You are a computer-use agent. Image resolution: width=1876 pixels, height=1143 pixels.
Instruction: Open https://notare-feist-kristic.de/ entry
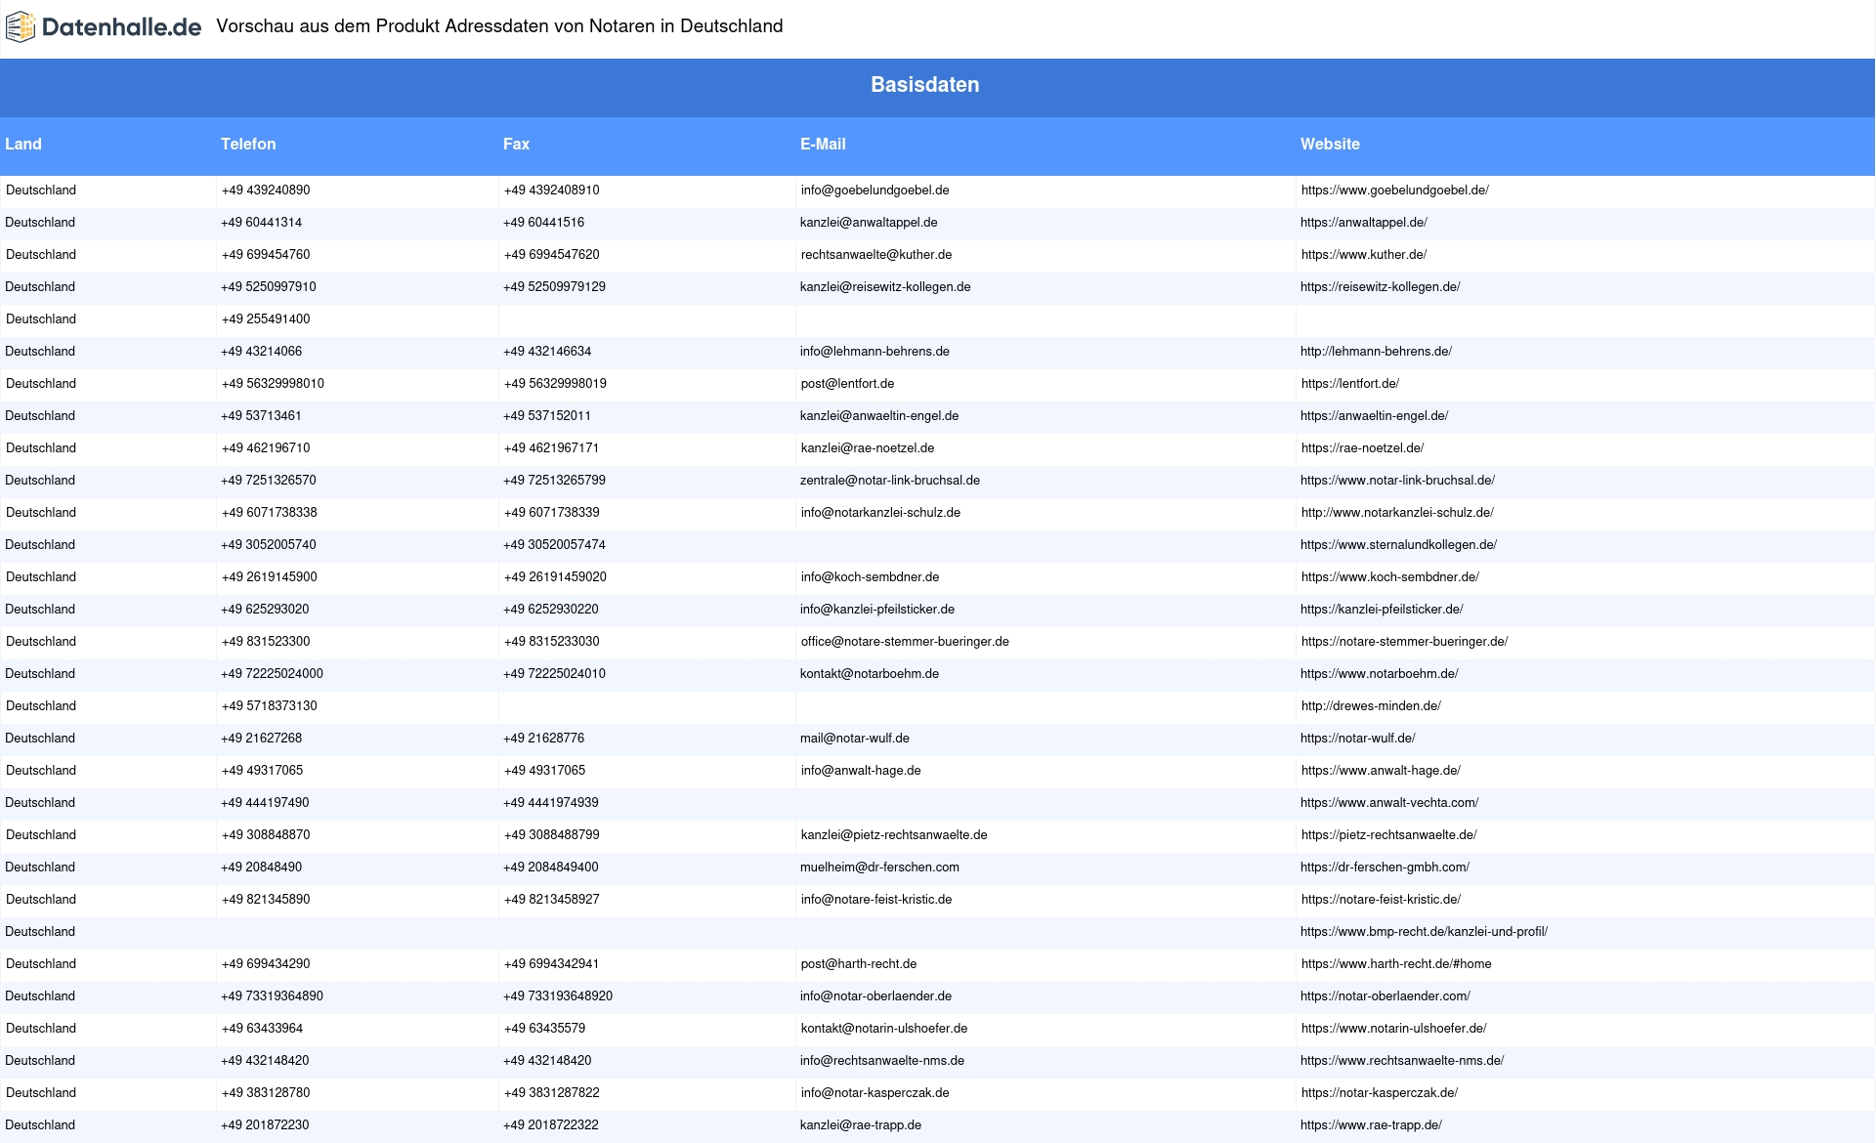click(1382, 900)
